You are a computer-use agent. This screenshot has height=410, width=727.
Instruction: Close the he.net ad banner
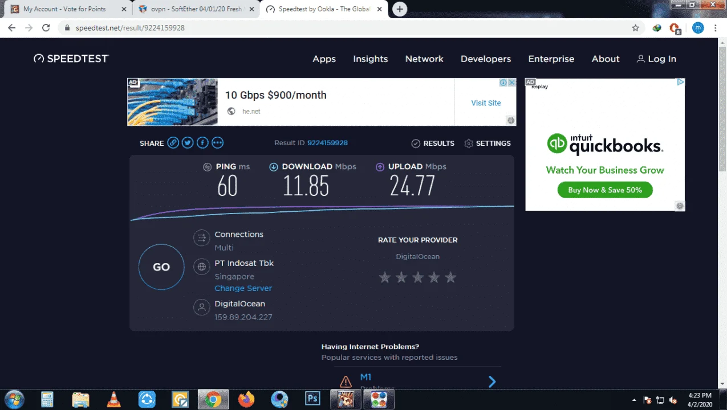pos(512,83)
